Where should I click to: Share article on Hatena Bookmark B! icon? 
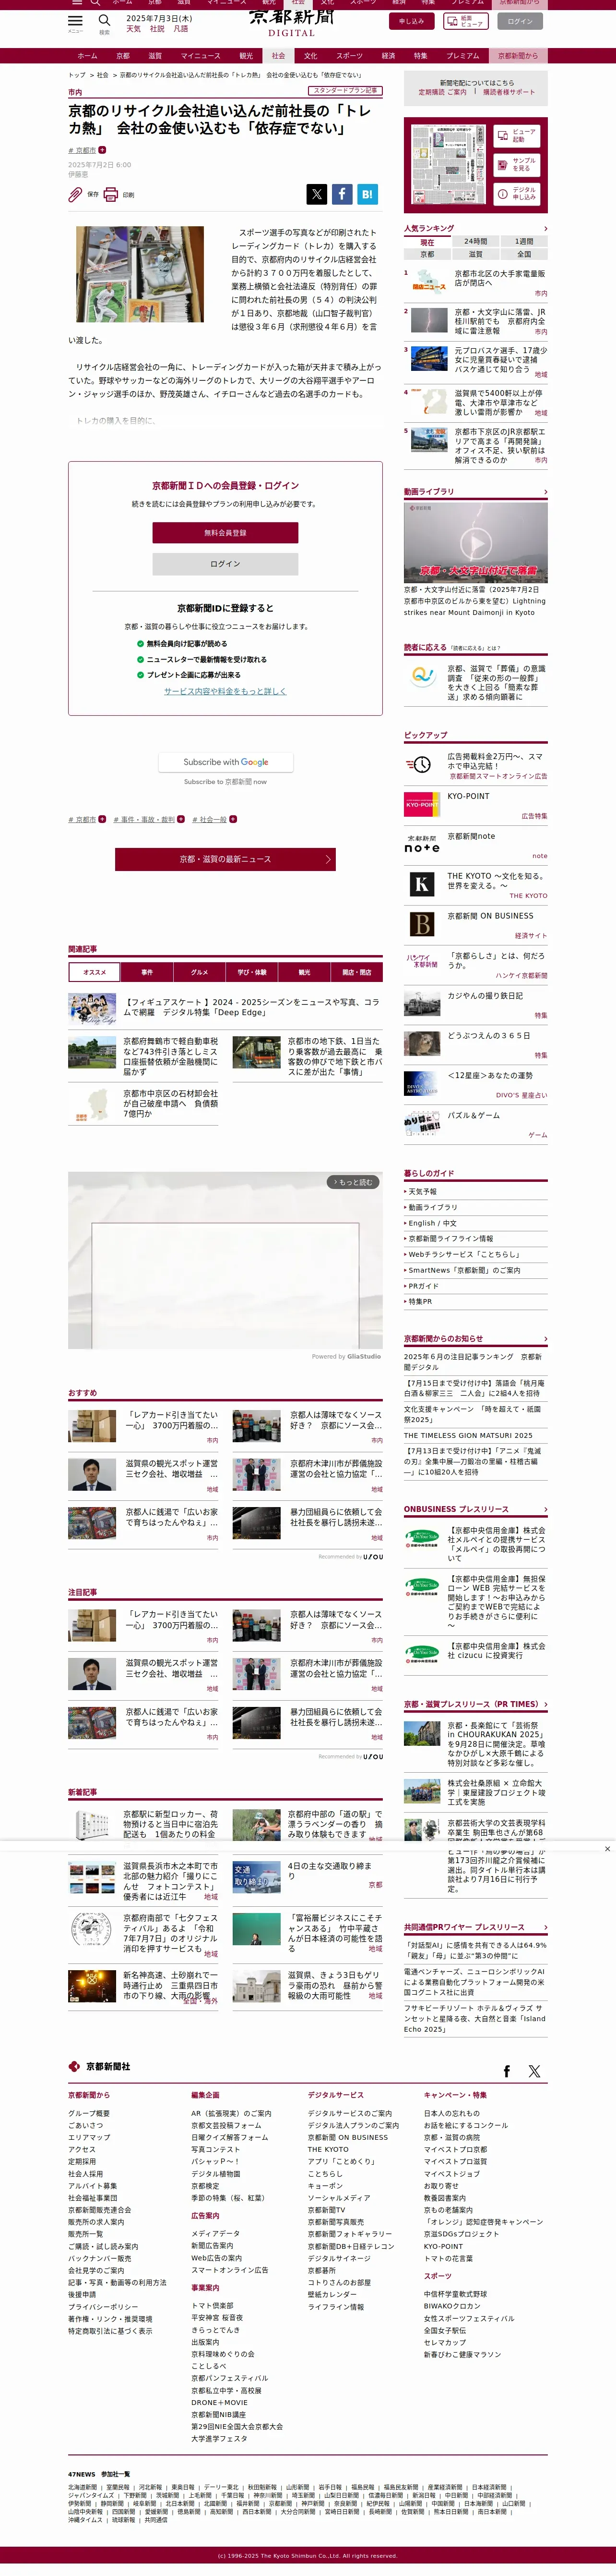367,194
